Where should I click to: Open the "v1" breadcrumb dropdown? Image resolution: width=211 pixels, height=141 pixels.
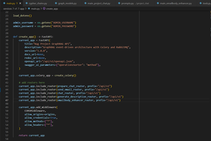[16, 9]
